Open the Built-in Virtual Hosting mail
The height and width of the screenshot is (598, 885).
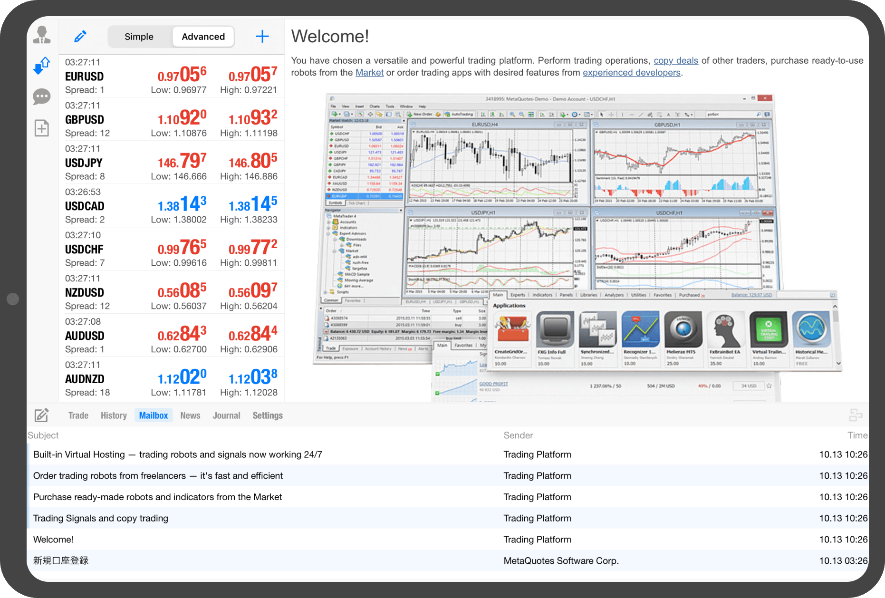177,454
